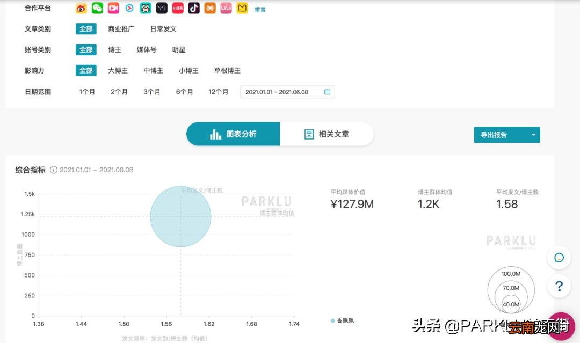Screen dimensions: 580x343
Task: Click the info icon beside 综合指标
Action: [54, 170]
